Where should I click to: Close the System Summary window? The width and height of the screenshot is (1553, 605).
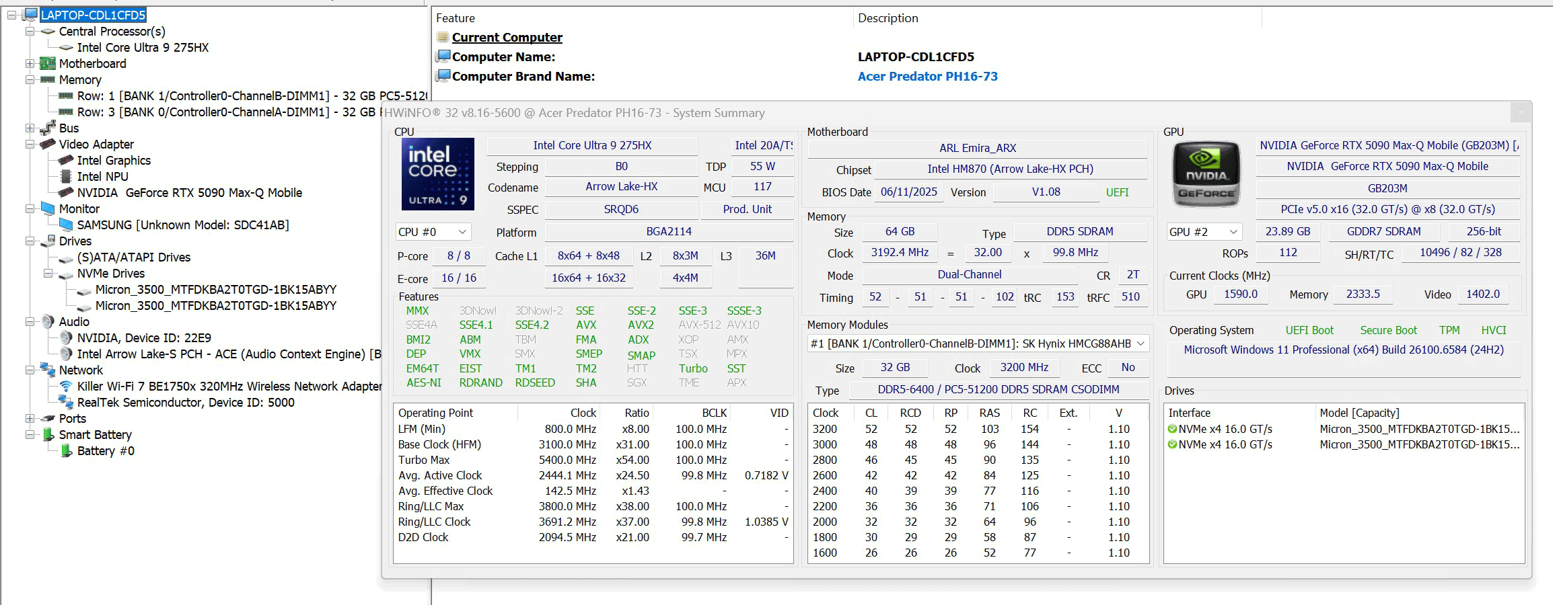click(1520, 113)
